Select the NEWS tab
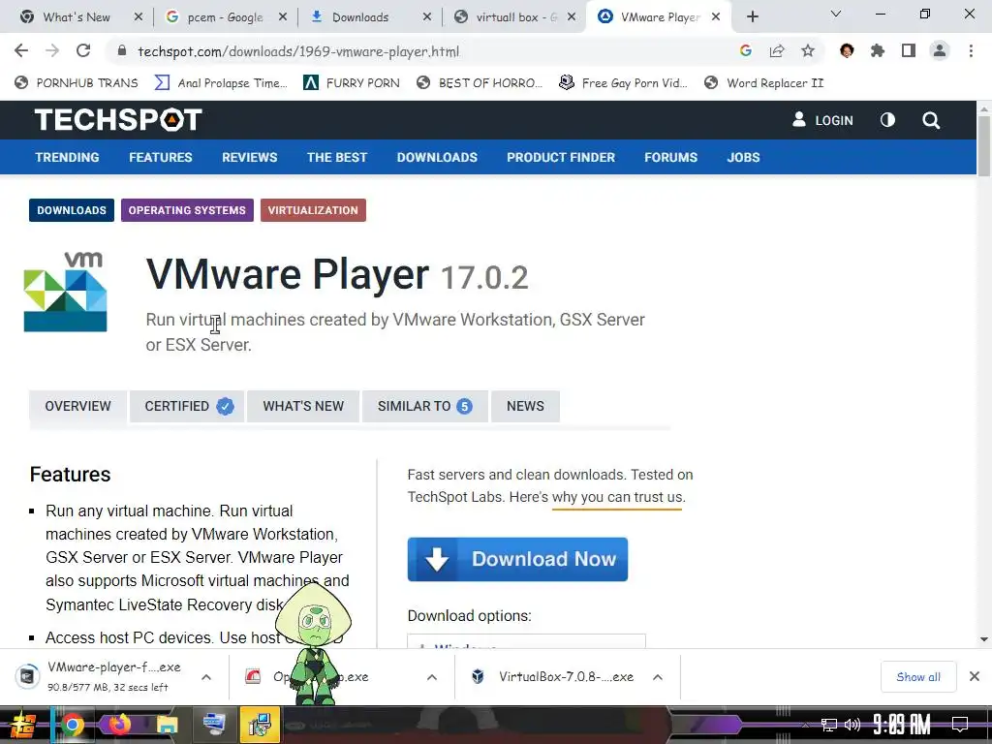 pyautogui.click(x=525, y=406)
